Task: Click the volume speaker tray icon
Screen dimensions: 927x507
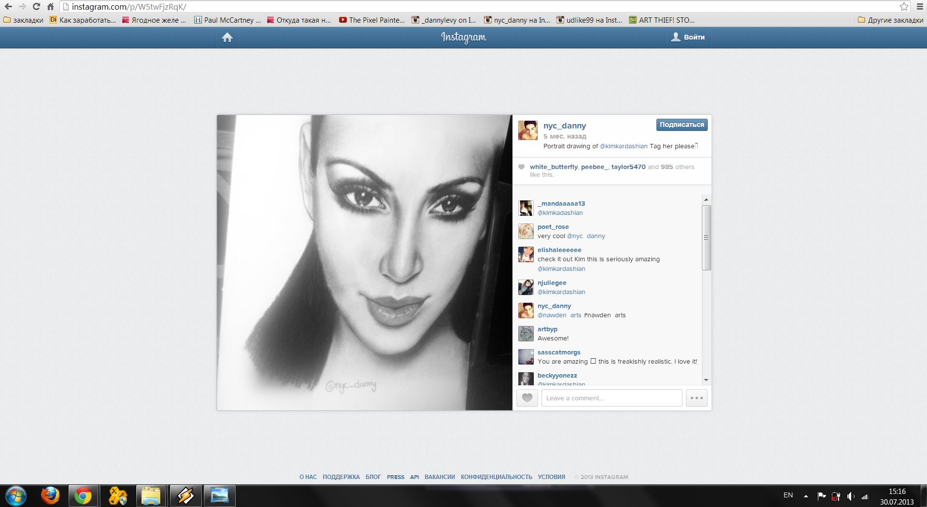Action: (851, 496)
